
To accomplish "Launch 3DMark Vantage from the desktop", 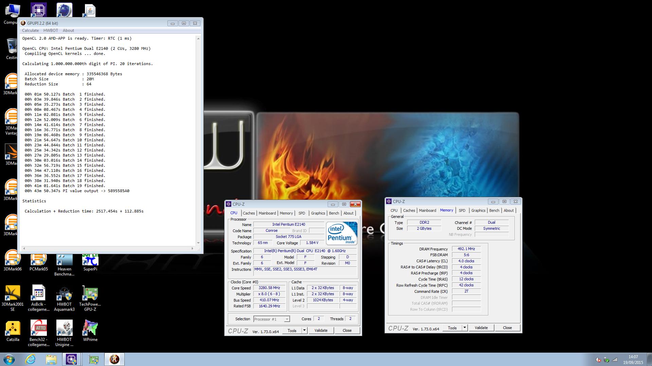I will 12,122.
